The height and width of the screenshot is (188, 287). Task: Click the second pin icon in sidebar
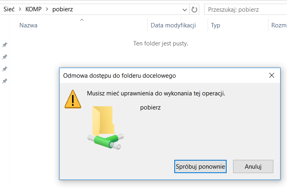pyautogui.click(x=5, y=57)
